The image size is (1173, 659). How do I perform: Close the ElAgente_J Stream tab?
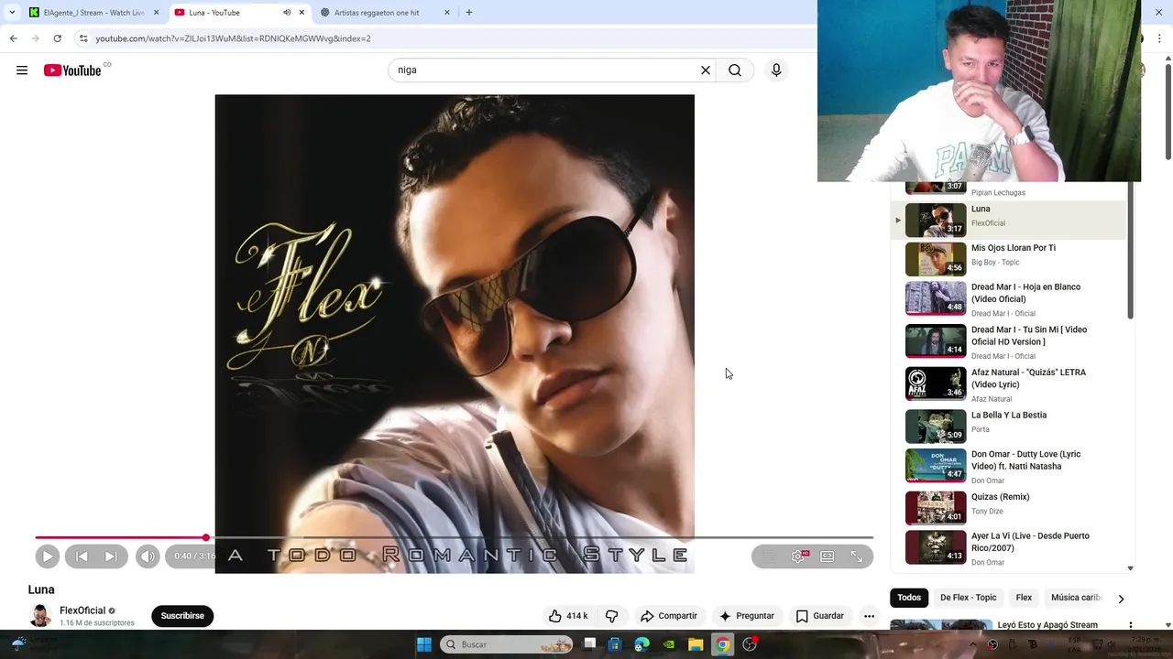[156, 13]
